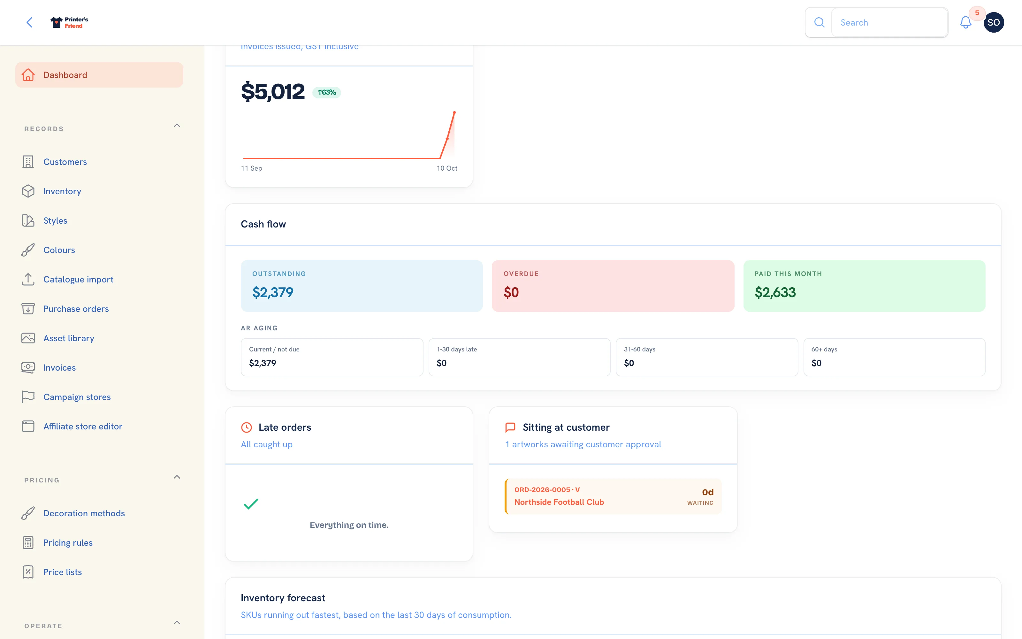Open Customers from the sidebar
The image size is (1022, 639).
point(65,162)
